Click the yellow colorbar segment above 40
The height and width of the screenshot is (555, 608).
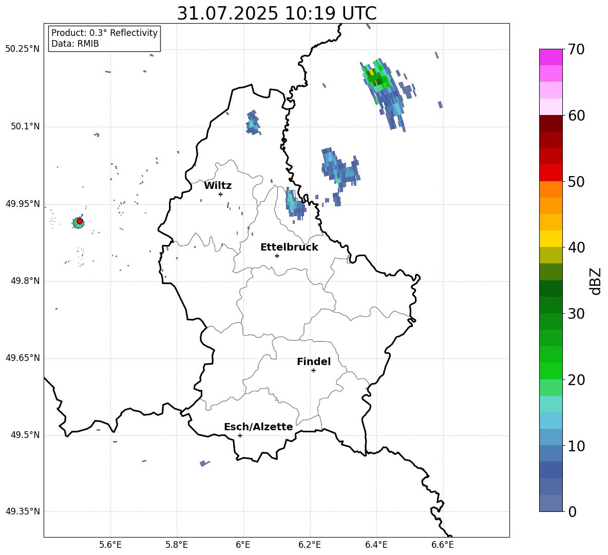[550, 239]
